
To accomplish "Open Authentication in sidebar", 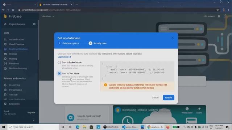I will 16,39.
